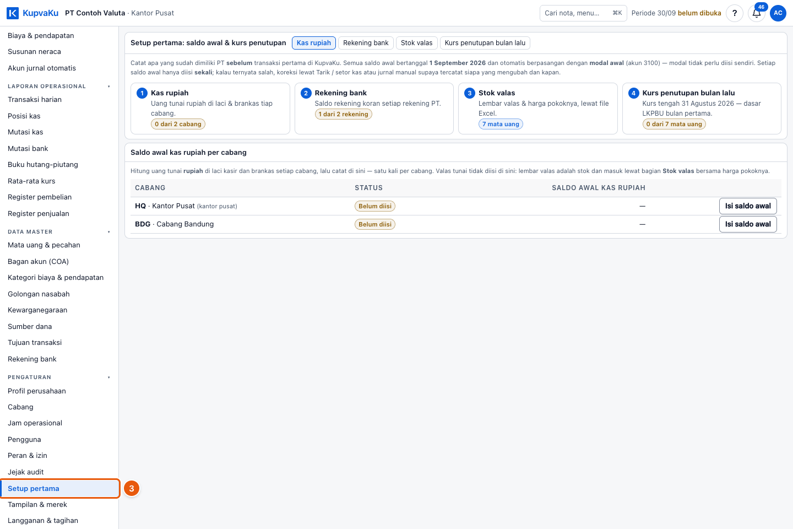The image size is (793, 529).
Task: Switch to the Stok valas tab
Action: [x=417, y=43]
